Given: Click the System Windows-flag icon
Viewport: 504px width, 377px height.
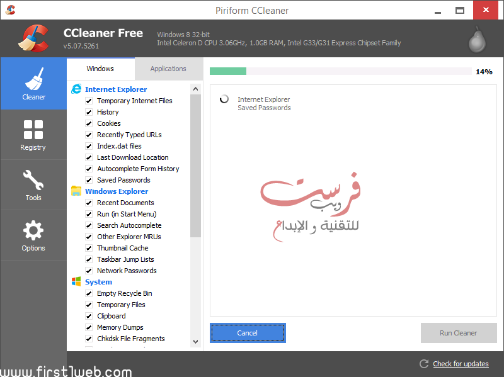Looking at the screenshot, I should [x=76, y=281].
